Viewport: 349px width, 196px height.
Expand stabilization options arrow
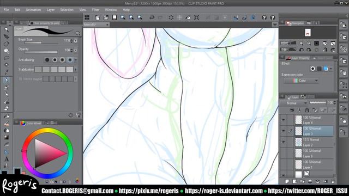(x=76, y=70)
